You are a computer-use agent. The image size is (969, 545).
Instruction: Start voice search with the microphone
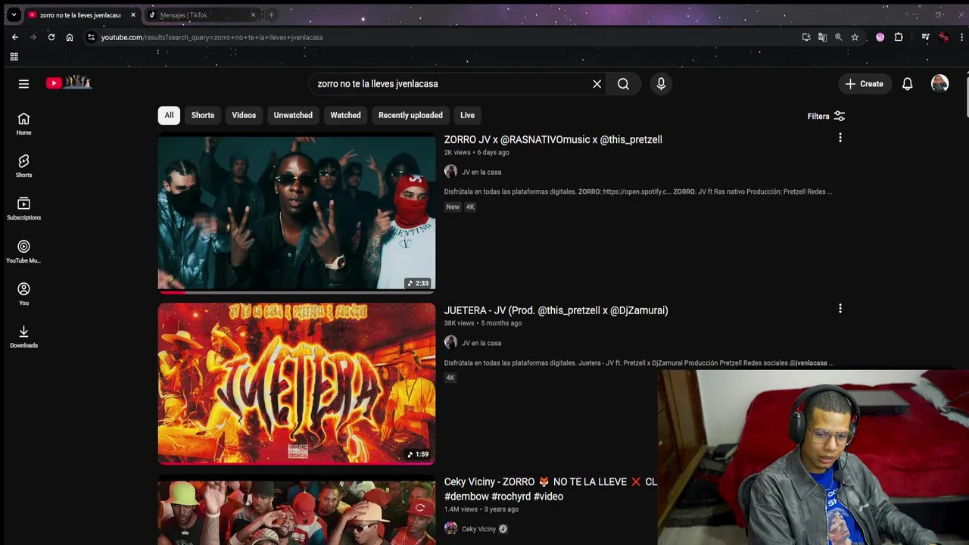pyautogui.click(x=661, y=84)
